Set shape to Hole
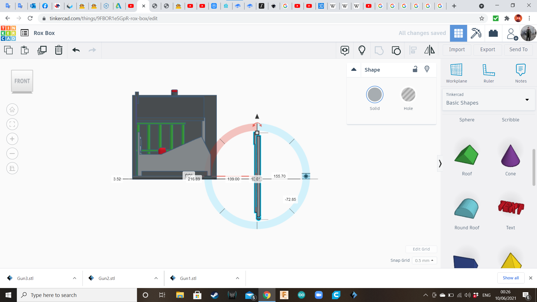Viewport: 537px width, 302px height. (x=408, y=95)
